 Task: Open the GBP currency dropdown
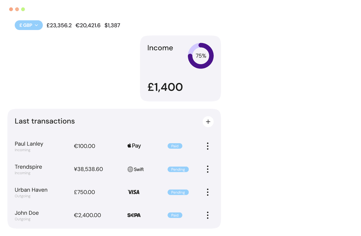coord(29,25)
